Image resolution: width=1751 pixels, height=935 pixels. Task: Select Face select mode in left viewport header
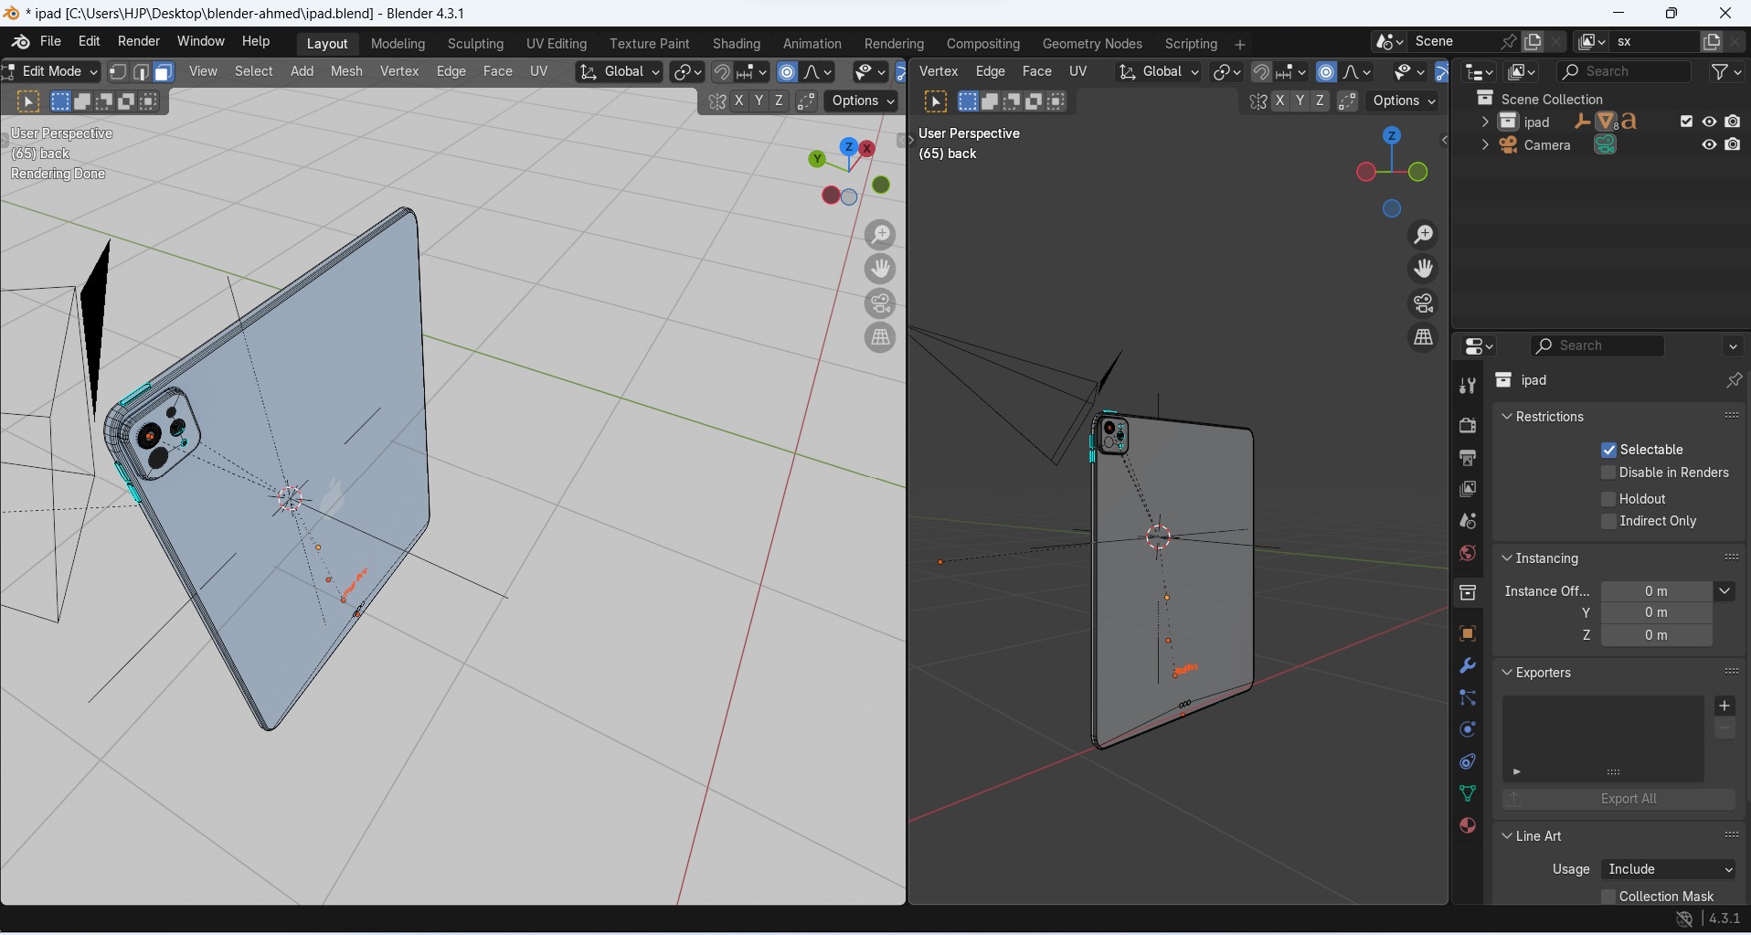click(164, 72)
